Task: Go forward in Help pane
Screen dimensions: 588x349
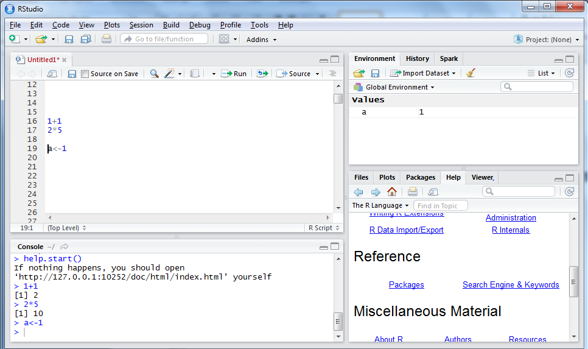Action: pos(376,192)
